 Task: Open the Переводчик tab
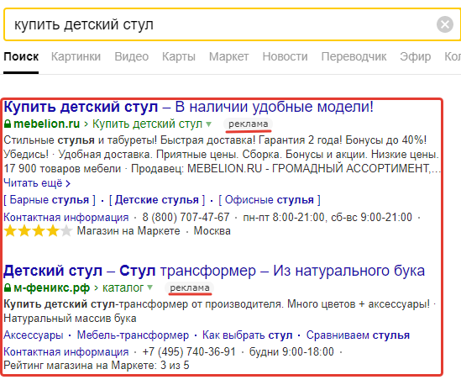[x=354, y=56]
